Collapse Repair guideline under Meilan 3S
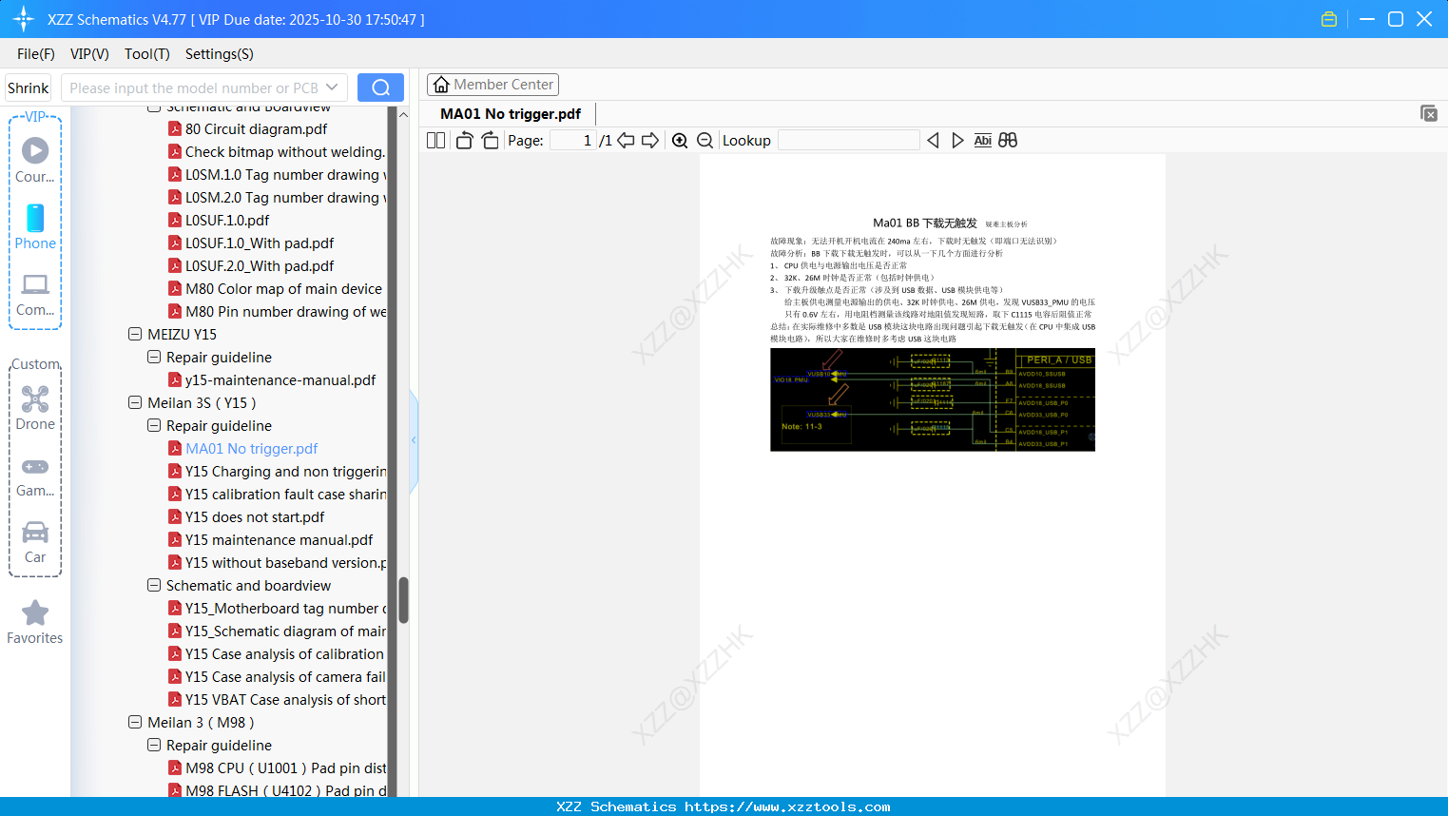The height and width of the screenshot is (816, 1448). (x=154, y=425)
